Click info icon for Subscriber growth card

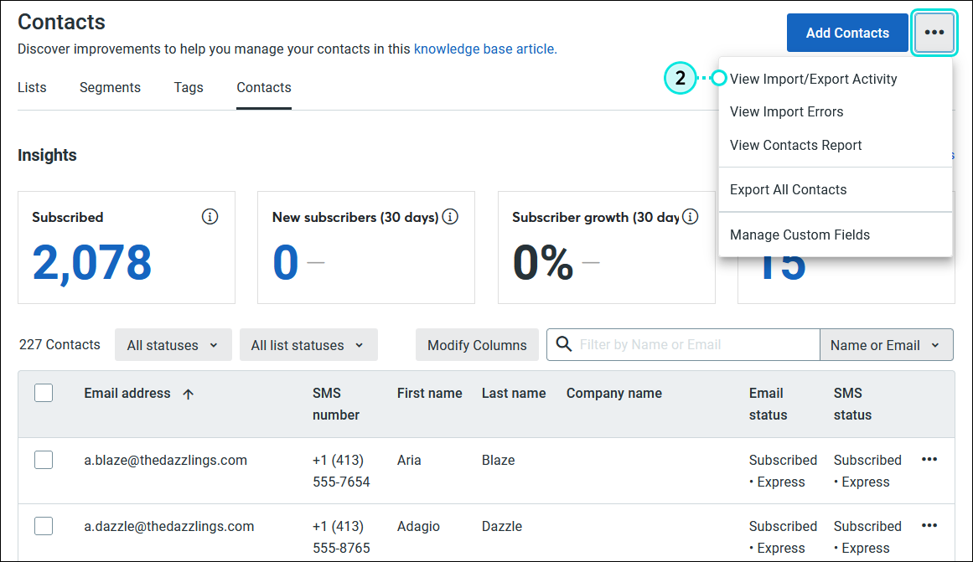pos(690,217)
